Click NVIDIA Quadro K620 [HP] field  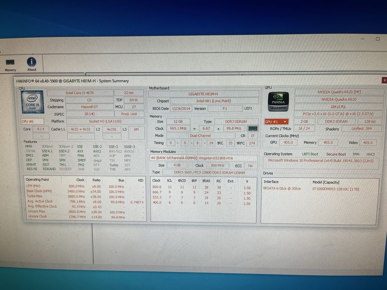[339, 92]
